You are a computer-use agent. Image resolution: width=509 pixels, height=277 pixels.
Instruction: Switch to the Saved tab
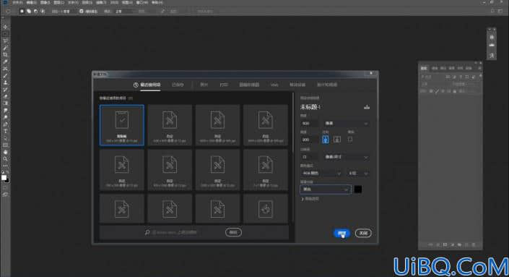(178, 85)
